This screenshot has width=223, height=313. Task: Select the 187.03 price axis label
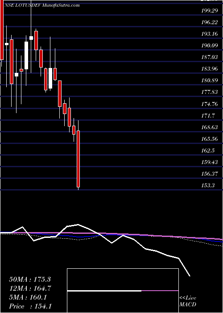pyautogui.click(x=210, y=57)
